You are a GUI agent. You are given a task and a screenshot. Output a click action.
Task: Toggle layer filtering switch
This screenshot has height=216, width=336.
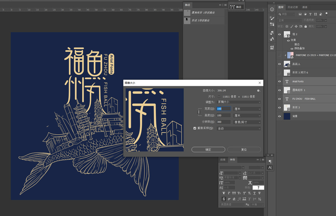326,14
